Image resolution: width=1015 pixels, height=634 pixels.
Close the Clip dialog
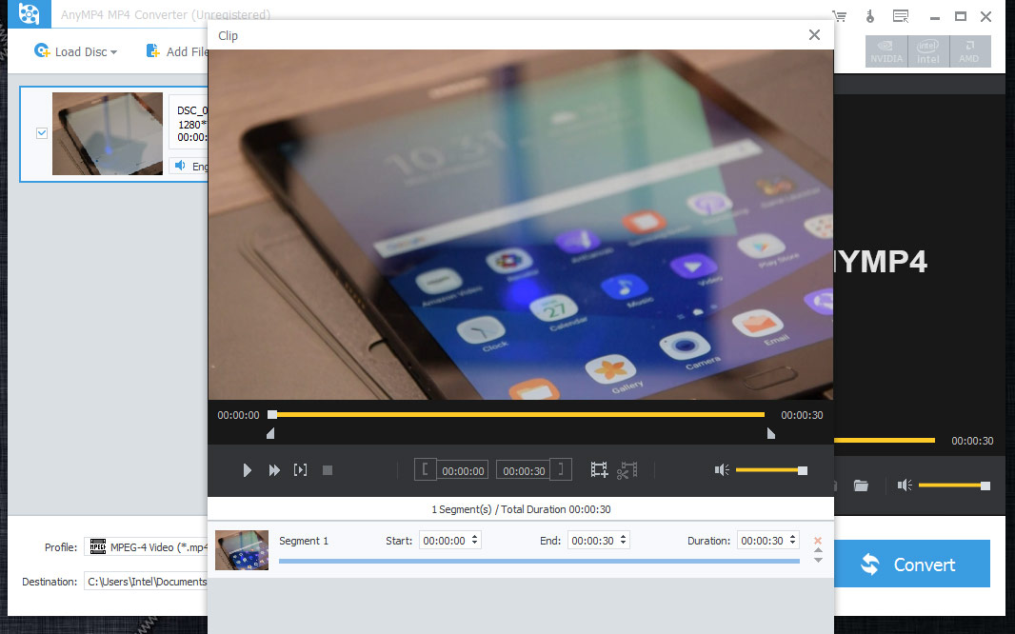(814, 35)
